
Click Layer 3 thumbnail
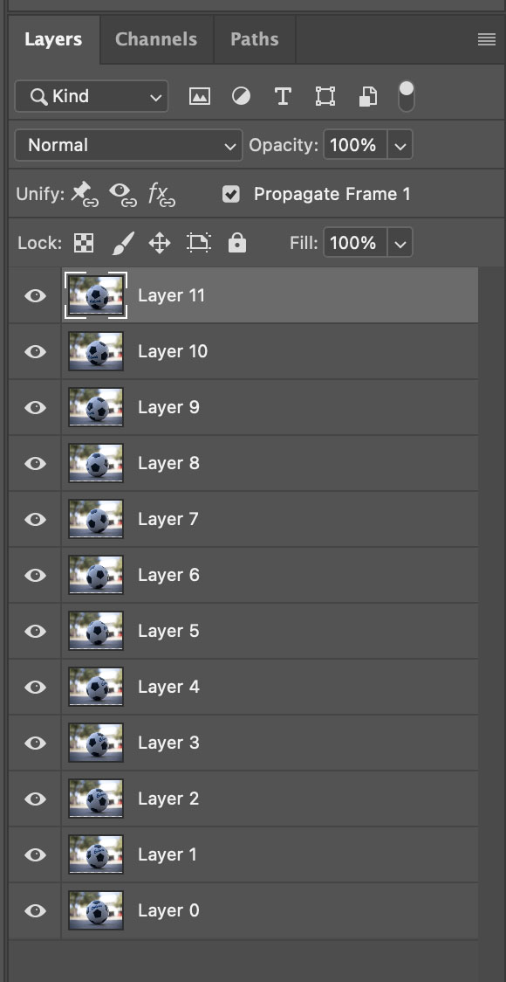point(96,743)
